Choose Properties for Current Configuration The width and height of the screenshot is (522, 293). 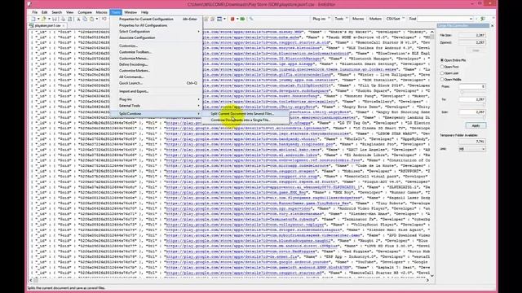click(157, 20)
